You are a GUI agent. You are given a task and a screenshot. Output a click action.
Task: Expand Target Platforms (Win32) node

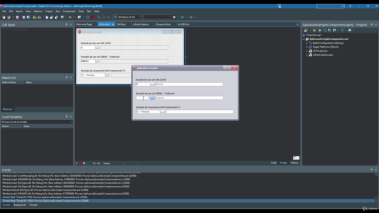click(x=307, y=47)
